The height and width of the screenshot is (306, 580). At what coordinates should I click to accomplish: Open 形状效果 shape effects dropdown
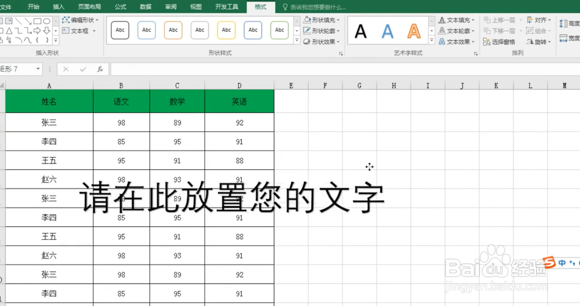(321, 42)
